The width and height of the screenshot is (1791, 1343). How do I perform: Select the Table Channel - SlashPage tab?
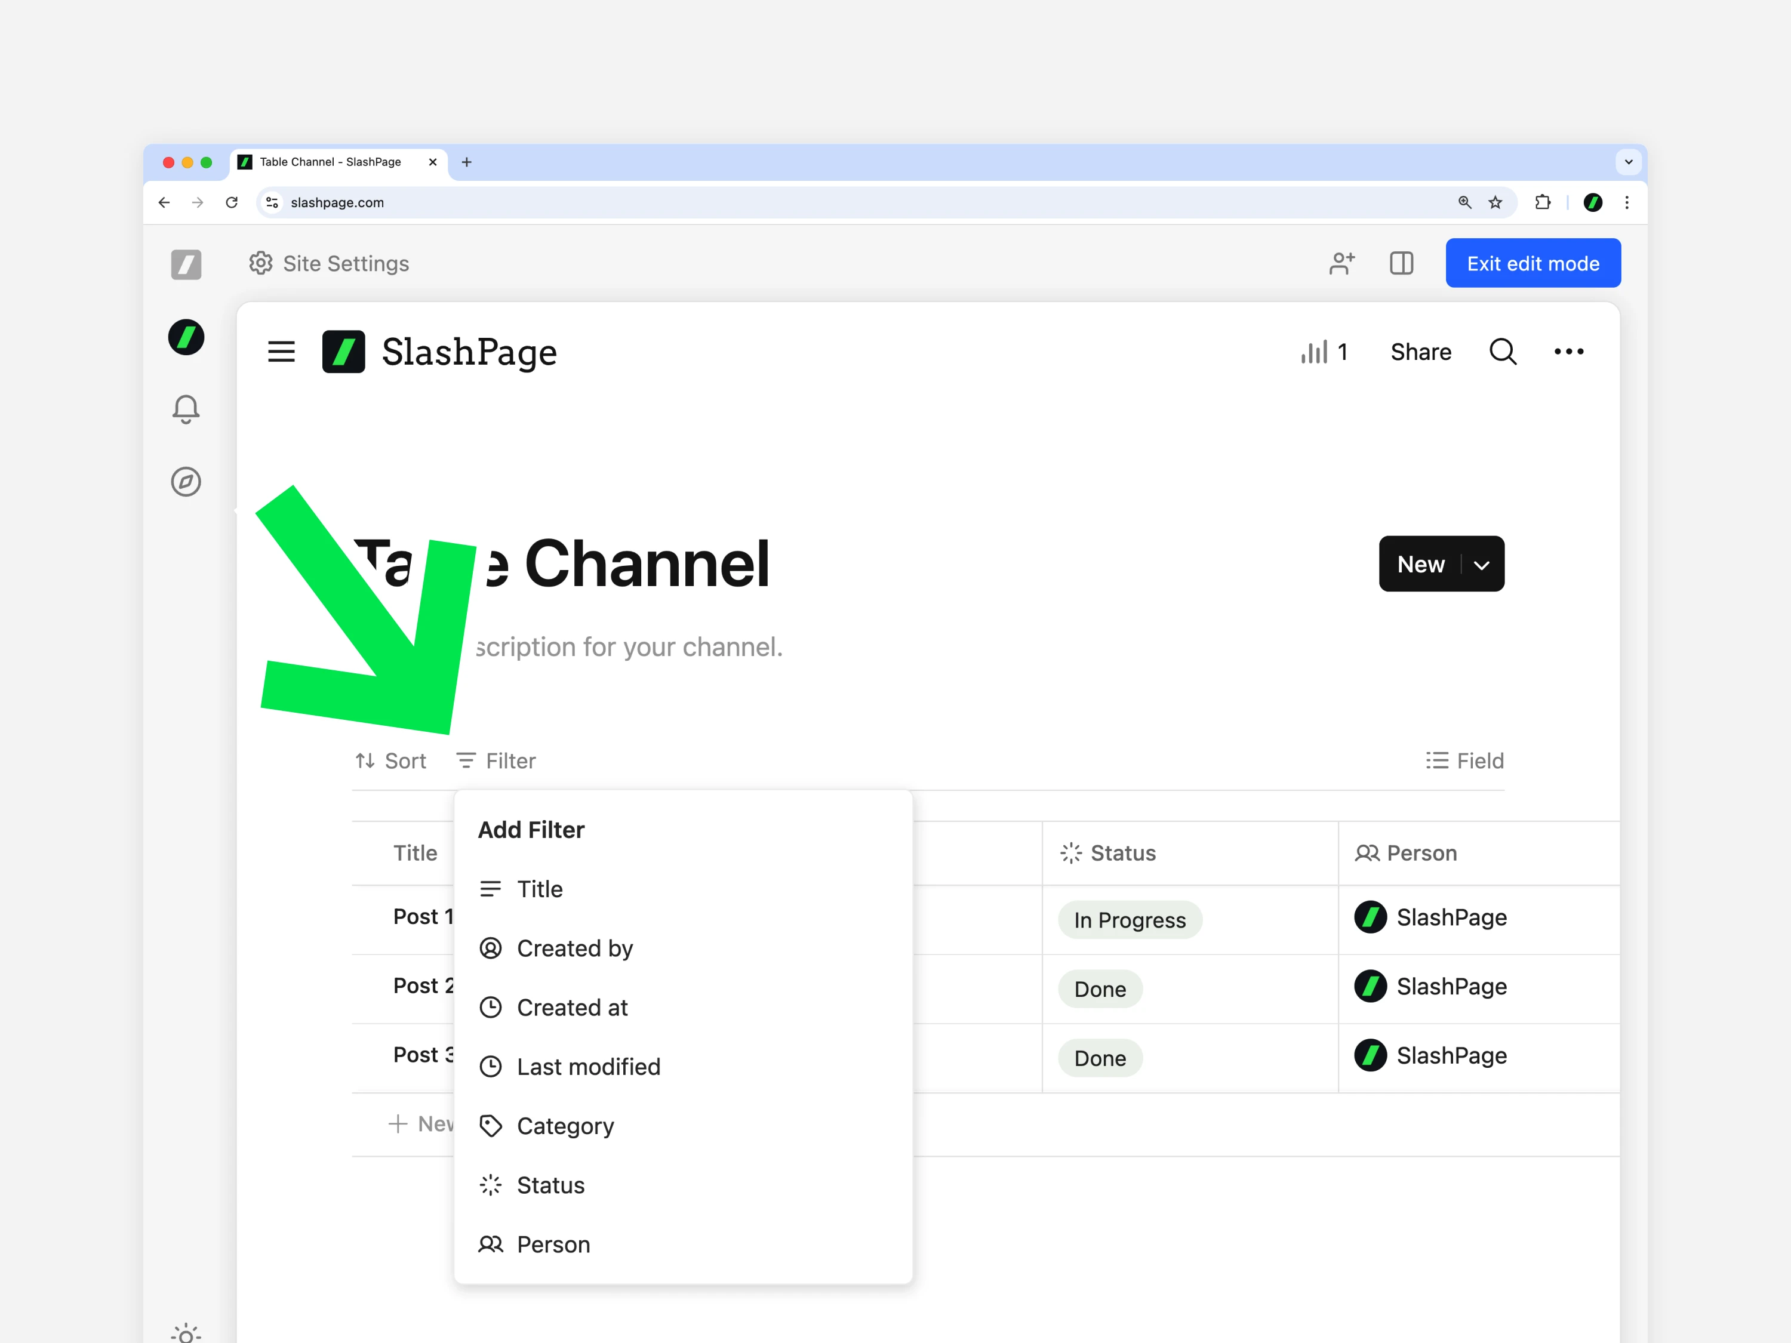(338, 162)
